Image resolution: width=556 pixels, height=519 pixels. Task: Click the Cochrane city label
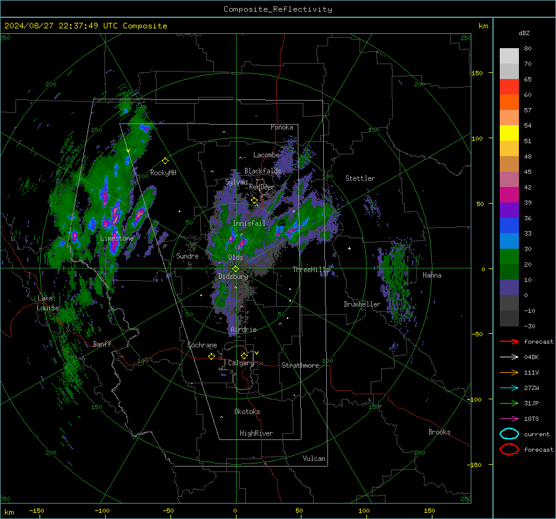(202, 345)
